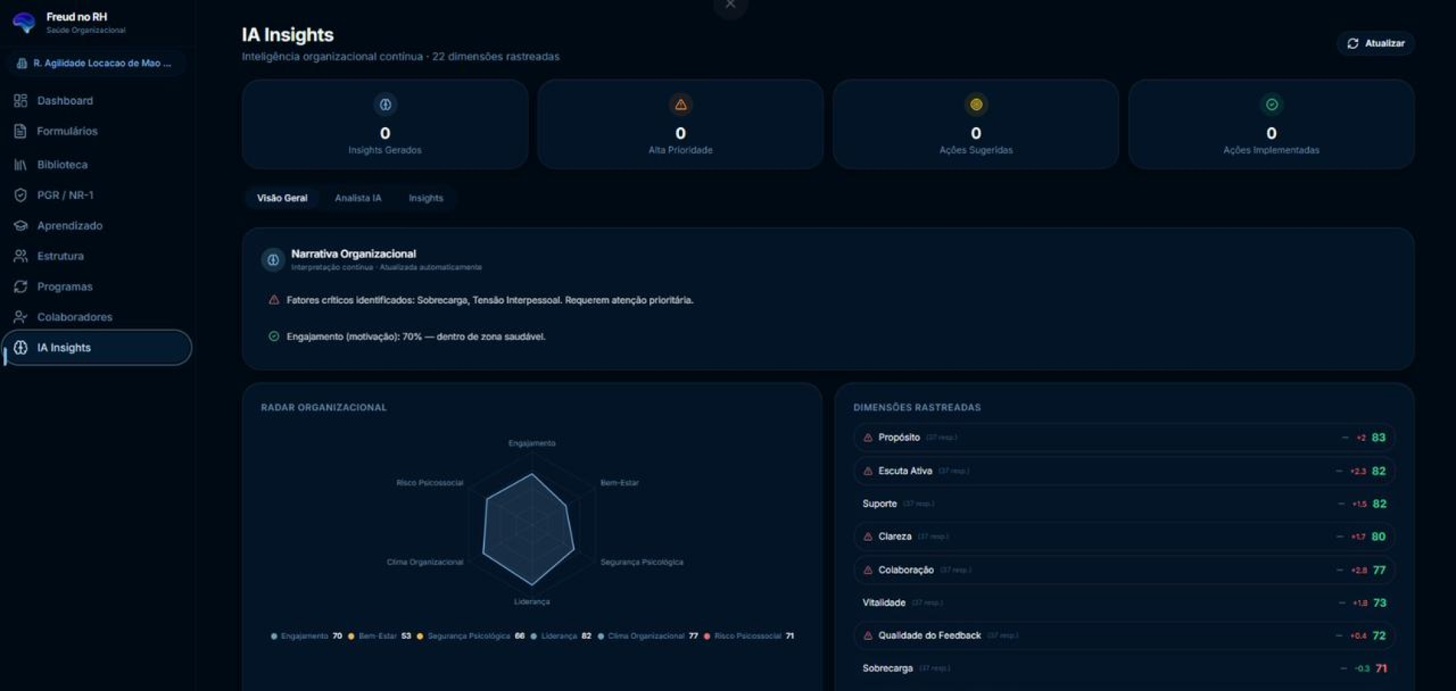Click the Qualidade do Feedback label
This screenshot has width=1456, height=691.
pyautogui.click(x=929, y=636)
